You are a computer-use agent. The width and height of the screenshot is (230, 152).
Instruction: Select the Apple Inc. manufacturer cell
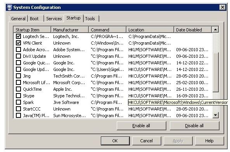[x=62, y=89]
